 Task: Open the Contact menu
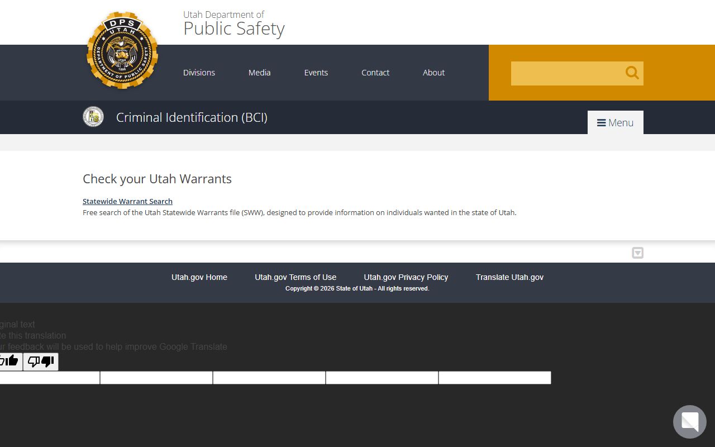click(375, 73)
